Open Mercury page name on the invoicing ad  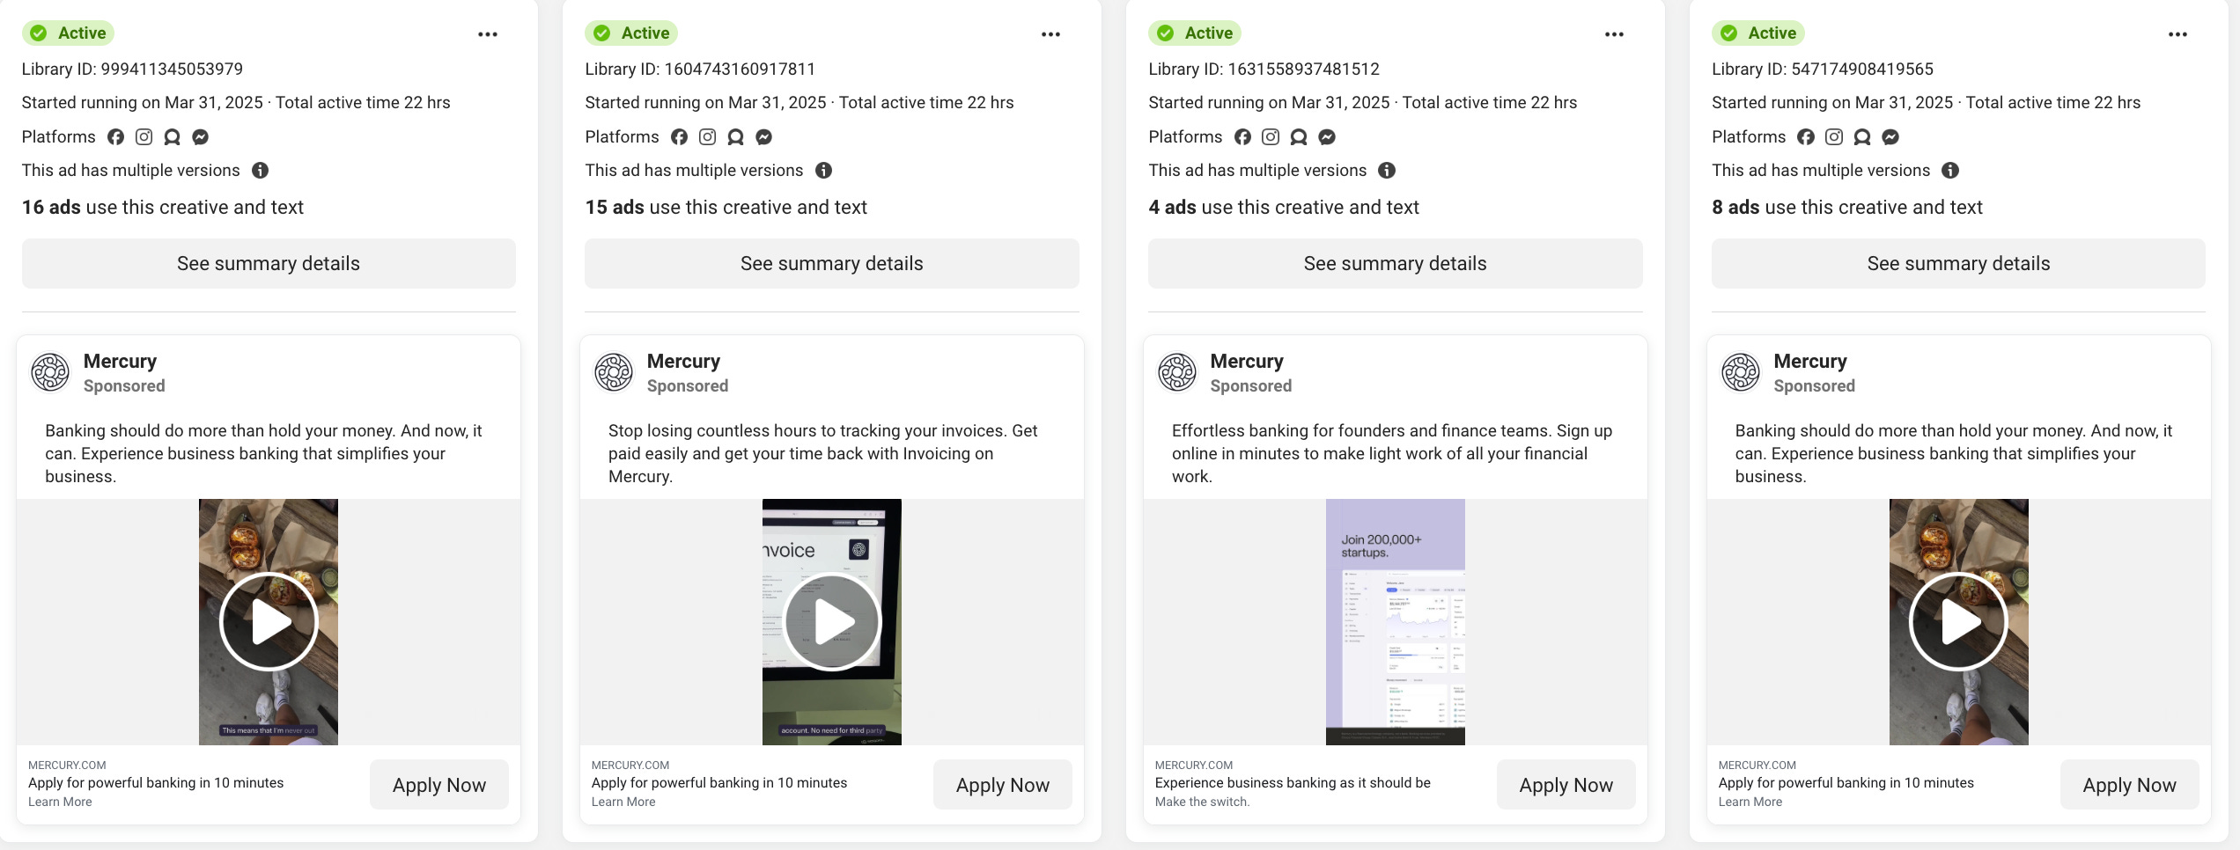pyautogui.click(x=683, y=361)
